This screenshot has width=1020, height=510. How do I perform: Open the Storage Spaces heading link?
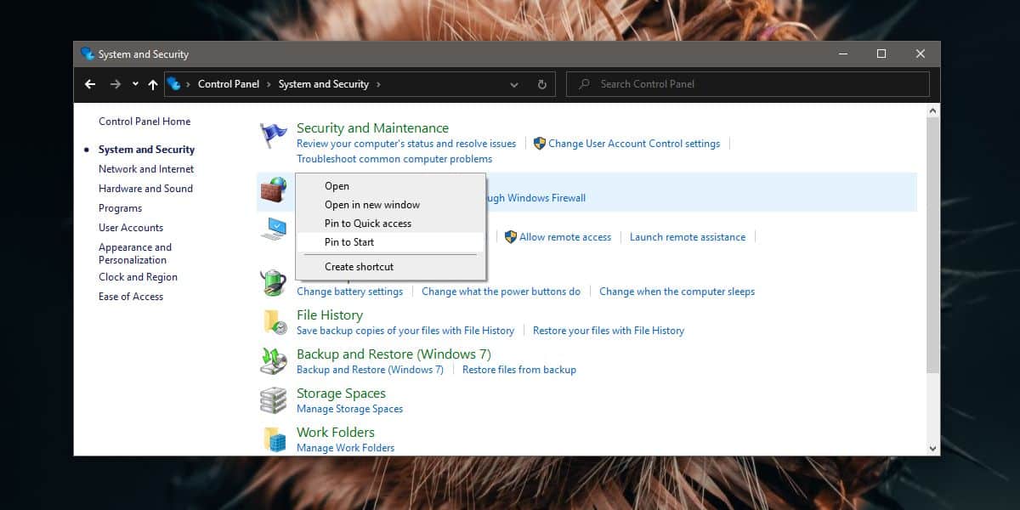(x=341, y=393)
